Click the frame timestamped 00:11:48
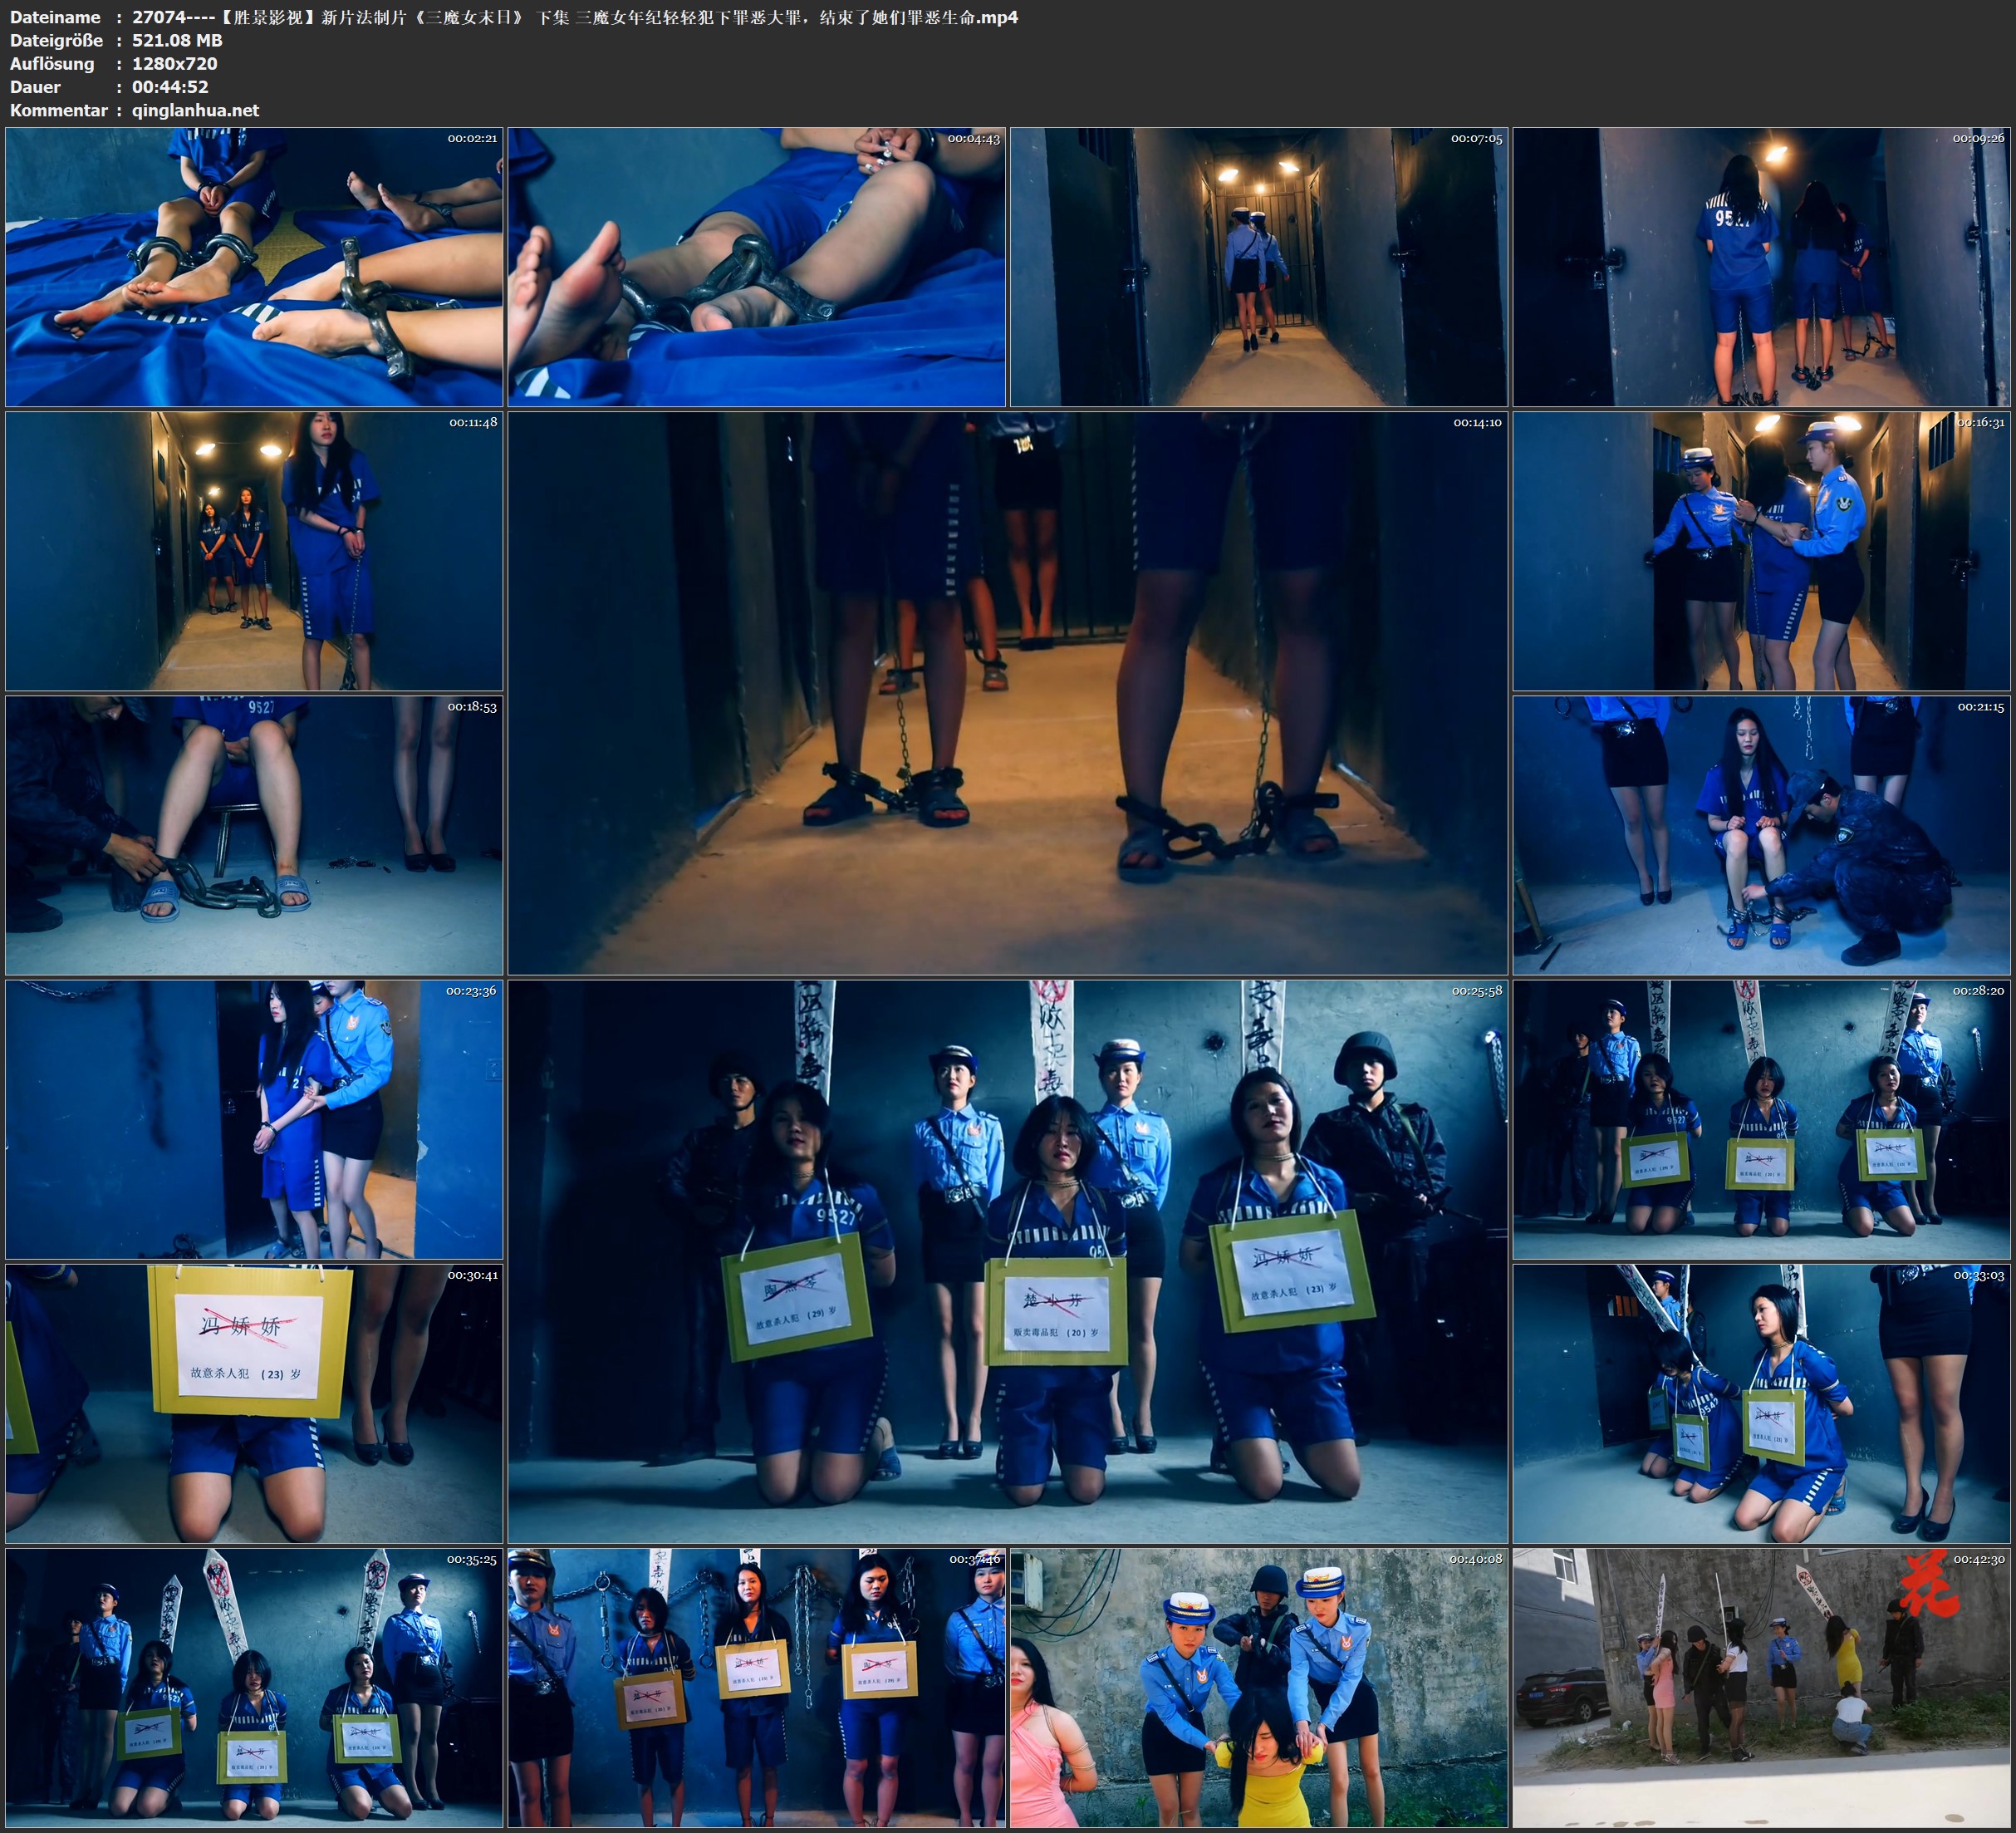This screenshot has height=1833, width=2016. click(254, 550)
